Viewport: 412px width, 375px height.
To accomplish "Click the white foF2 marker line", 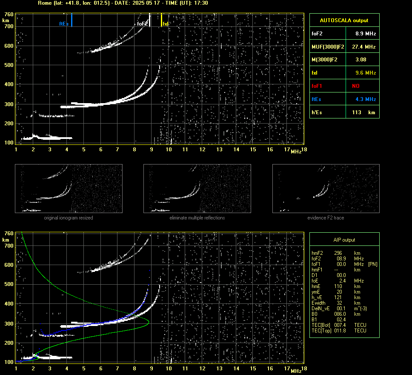I will click(150, 20).
